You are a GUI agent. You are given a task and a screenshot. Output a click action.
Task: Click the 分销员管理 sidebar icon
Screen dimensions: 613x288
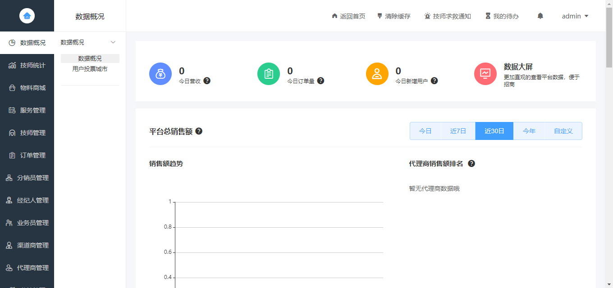(9, 178)
